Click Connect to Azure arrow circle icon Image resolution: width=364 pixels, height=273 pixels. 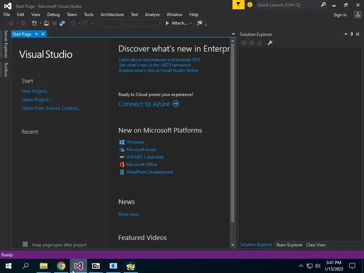(176, 104)
